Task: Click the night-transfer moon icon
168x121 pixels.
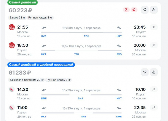Action: (134, 10)
